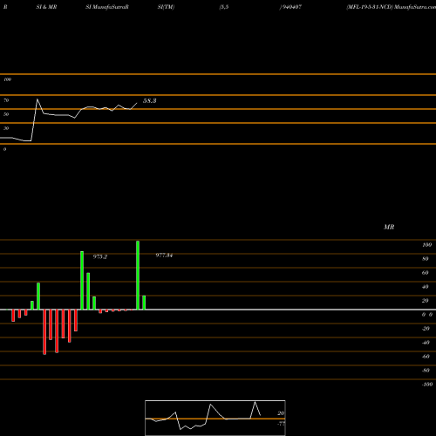The image size is (436, 436).
Task: Click the SI & MR header text
Action: click(x=46, y=7)
